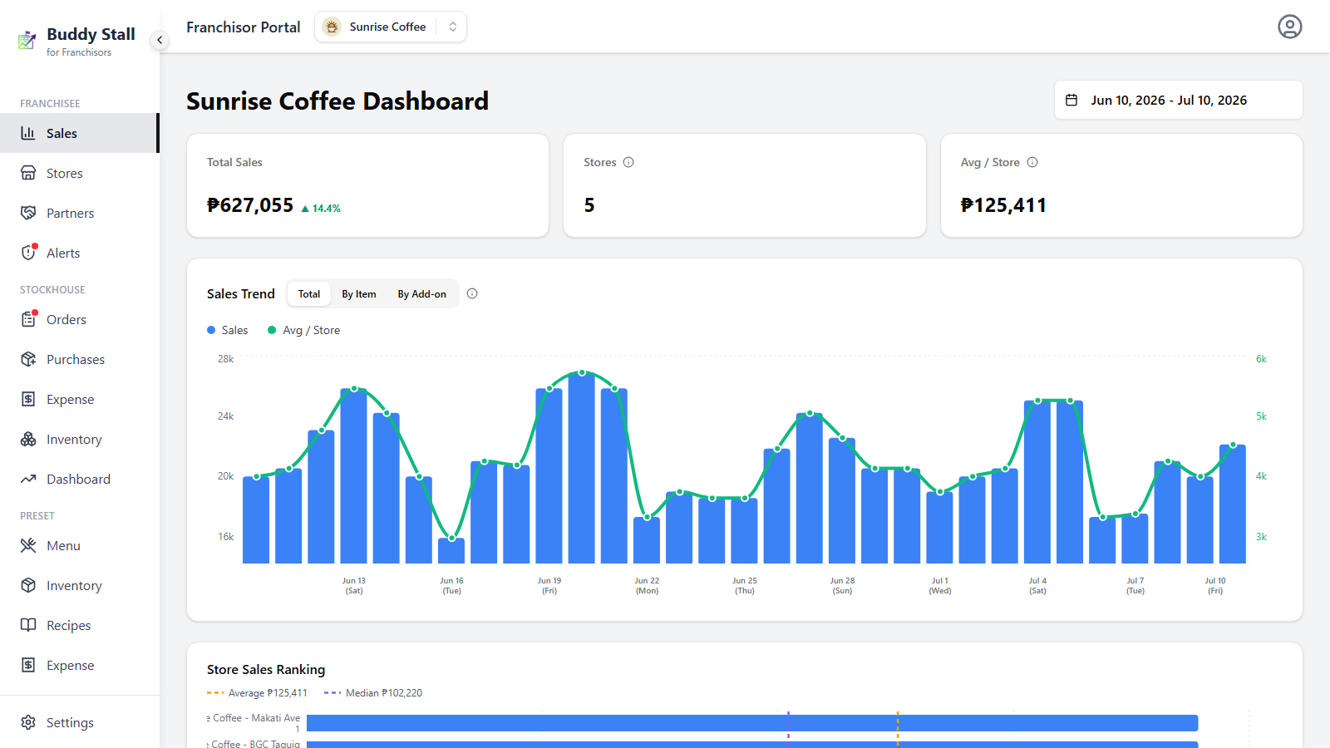Click the Jun 22 (Mon) axis label
Viewport: 1330px width, 748px height.
(647, 586)
